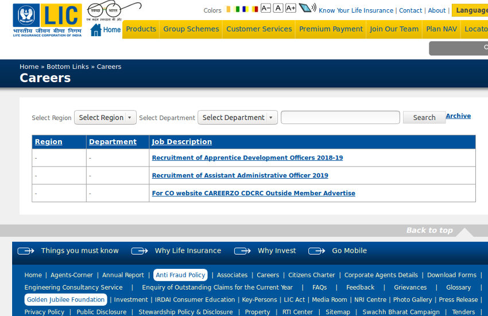Open the Customer Services menu

pos(259,29)
